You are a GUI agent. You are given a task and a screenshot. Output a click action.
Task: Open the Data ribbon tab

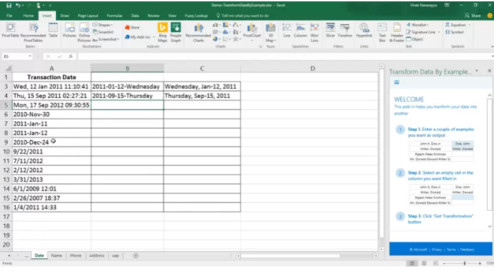tap(135, 16)
